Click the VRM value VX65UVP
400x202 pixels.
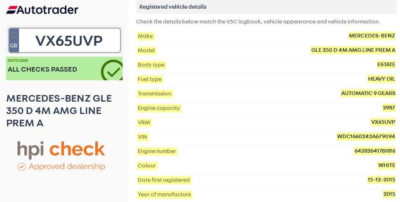coord(383,122)
